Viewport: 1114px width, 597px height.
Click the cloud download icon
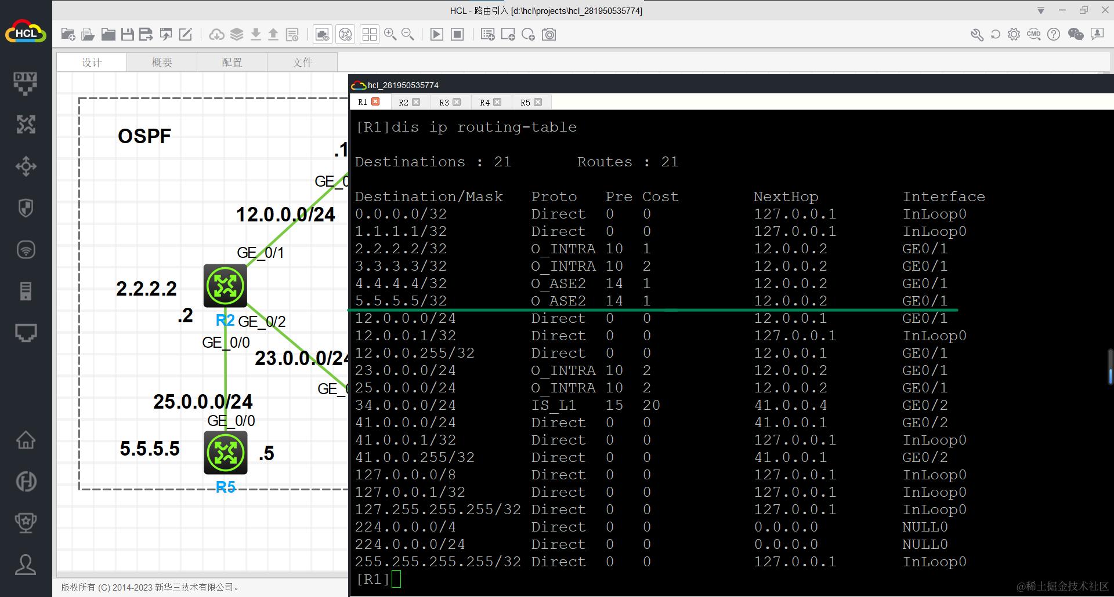click(217, 34)
